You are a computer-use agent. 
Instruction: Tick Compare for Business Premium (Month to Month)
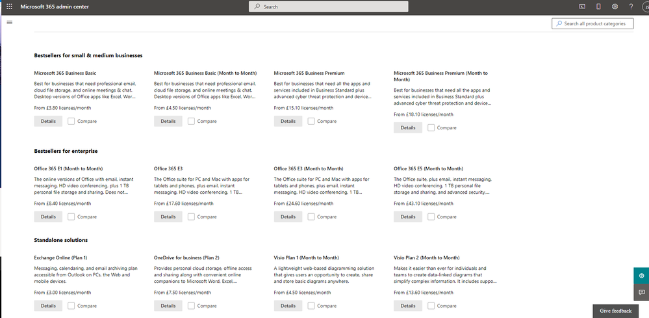[x=431, y=127]
